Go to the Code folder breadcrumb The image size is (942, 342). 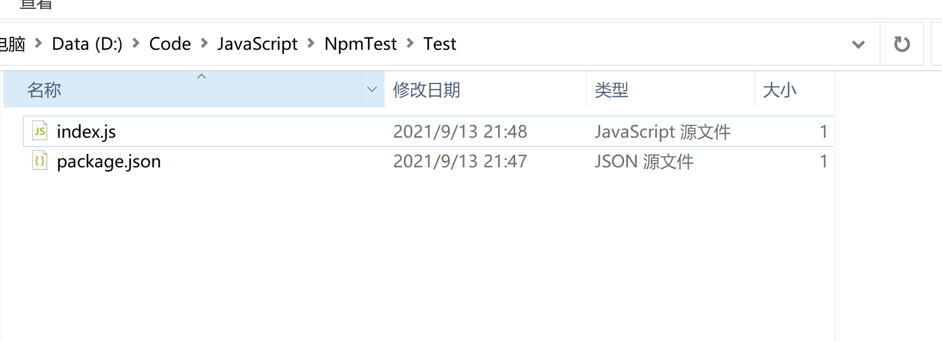coord(170,44)
